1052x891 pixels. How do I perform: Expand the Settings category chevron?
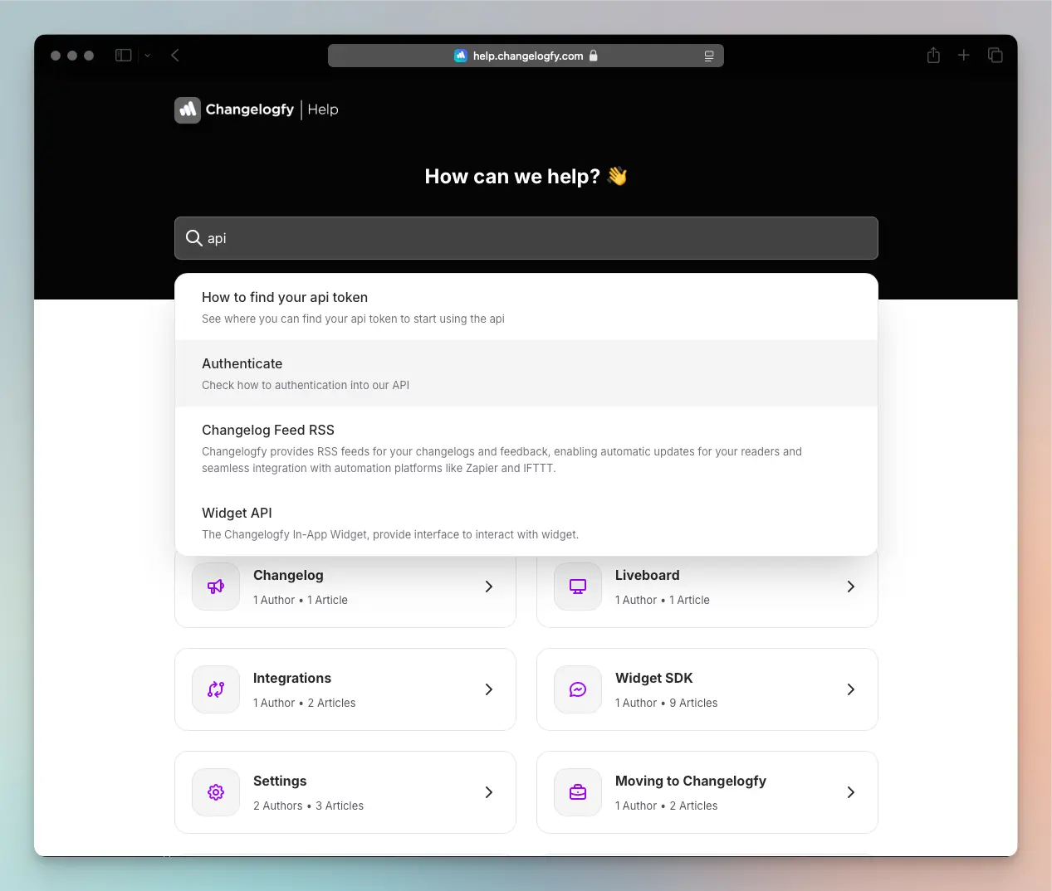click(x=489, y=792)
